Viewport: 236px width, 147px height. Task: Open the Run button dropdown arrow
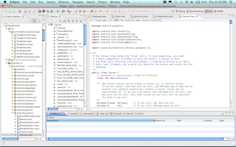(66, 11)
